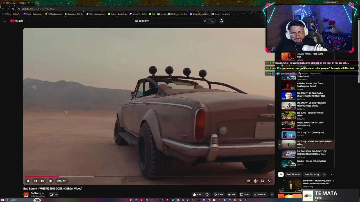Viewport: 360px width, 202px height.
Task: Open the Windows Start menu
Action: [3, 200]
